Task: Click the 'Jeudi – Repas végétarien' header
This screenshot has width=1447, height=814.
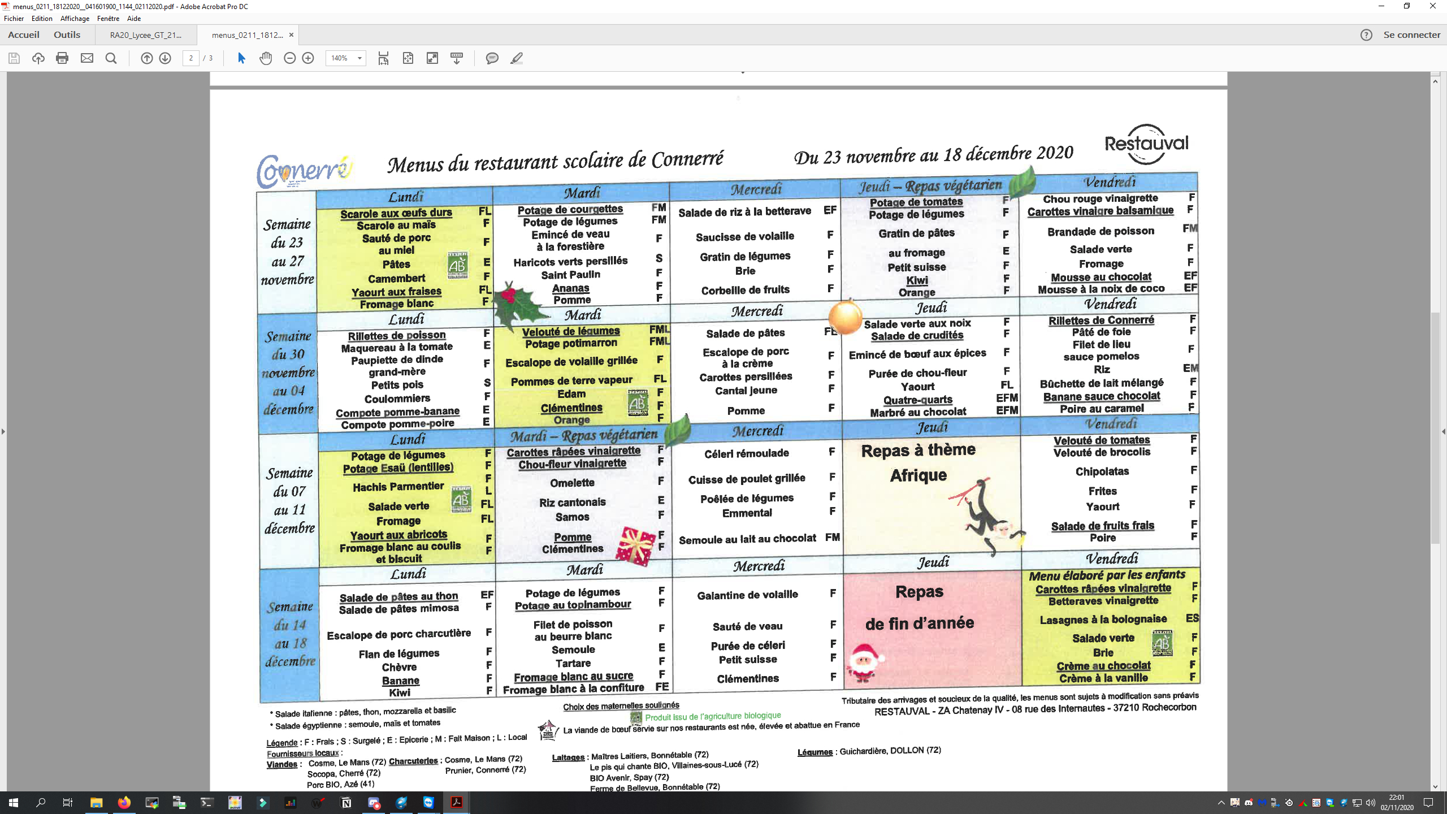Action: 930,186
